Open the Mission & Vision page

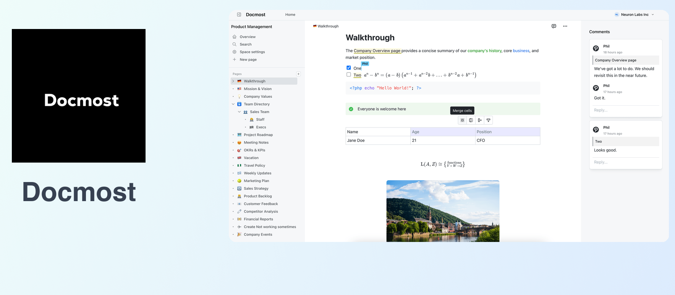pos(258,89)
